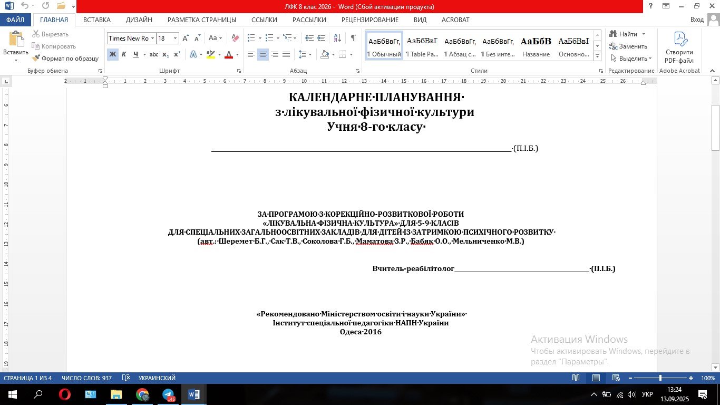Toggle italic (К) formatting
Viewport: 720px width, 405px height.
[124, 54]
